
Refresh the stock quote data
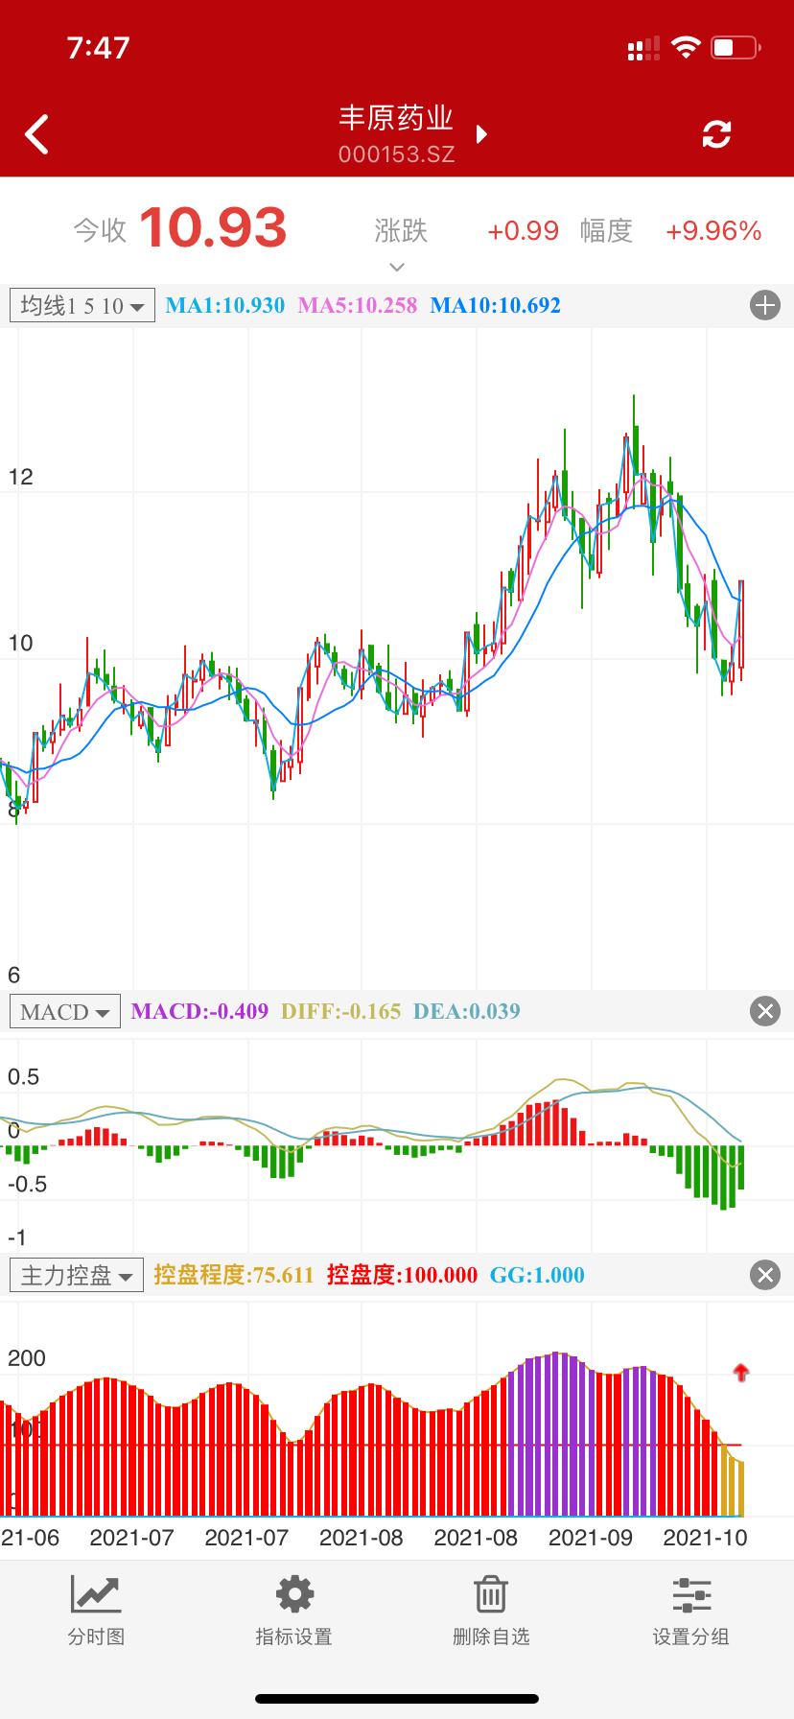click(x=716, y=134)
